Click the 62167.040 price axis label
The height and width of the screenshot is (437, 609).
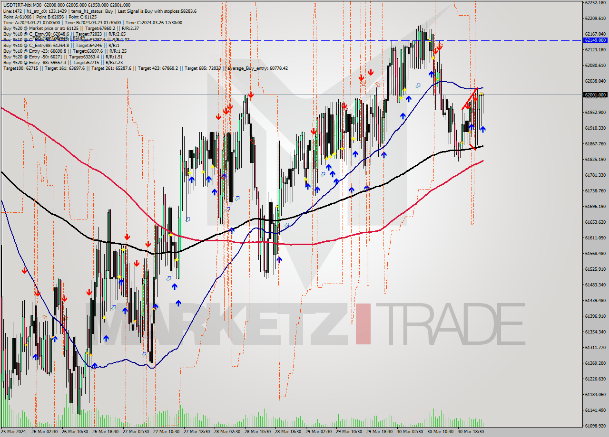(595, 34)
